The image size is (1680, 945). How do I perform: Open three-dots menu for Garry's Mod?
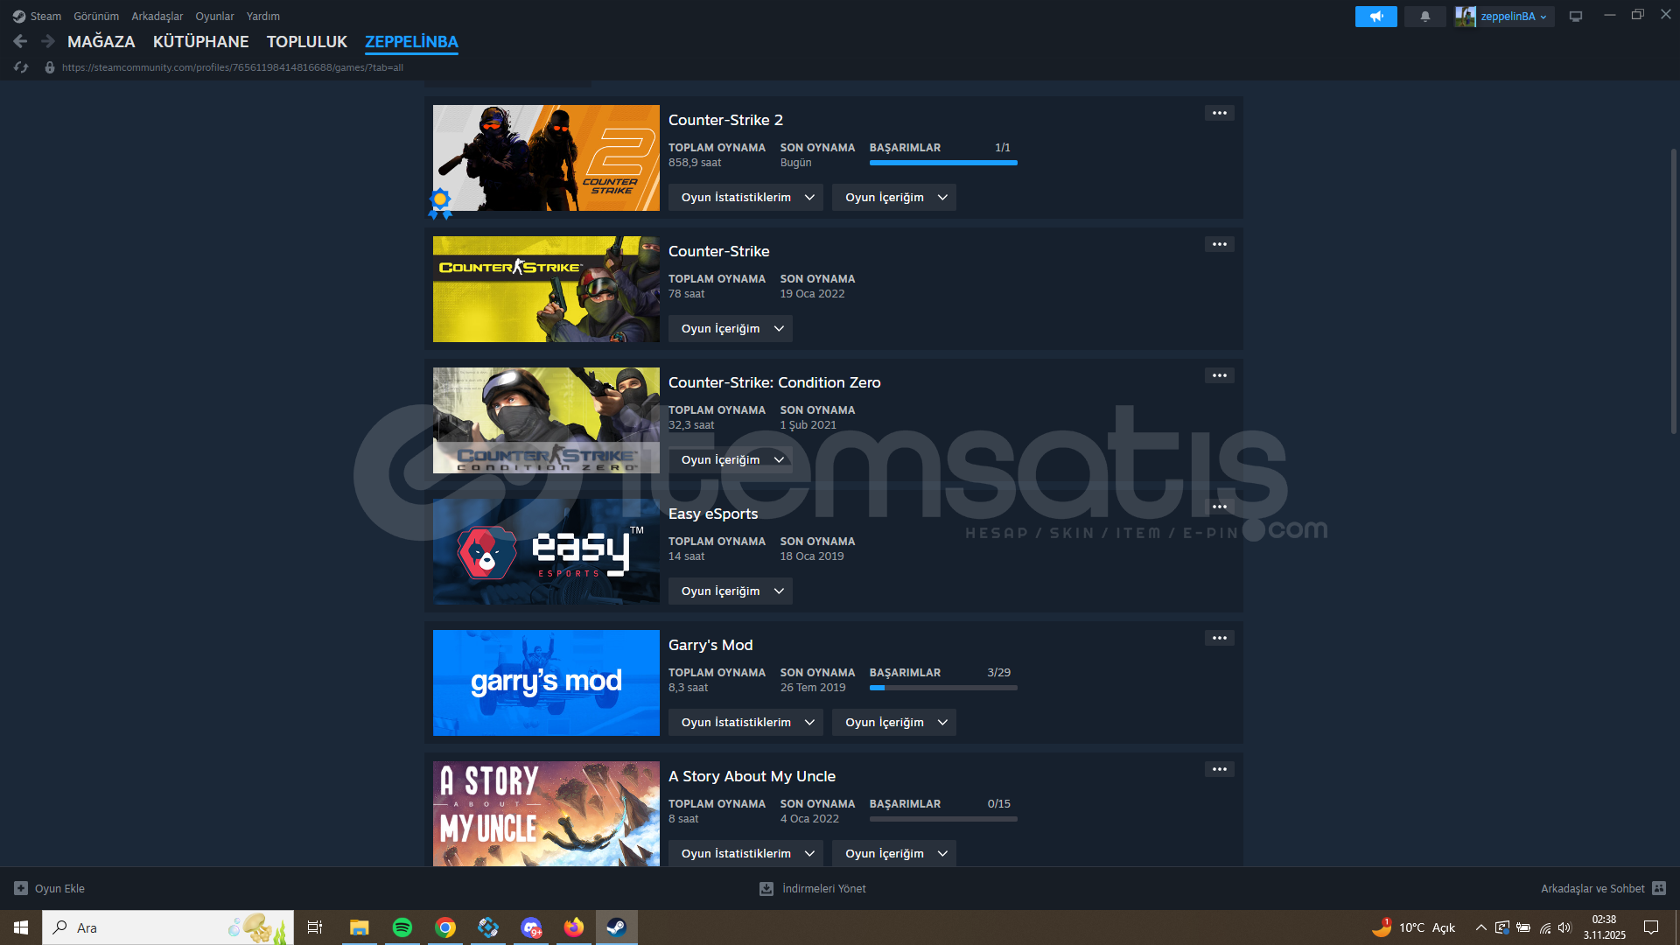(x=1219, y=638)
